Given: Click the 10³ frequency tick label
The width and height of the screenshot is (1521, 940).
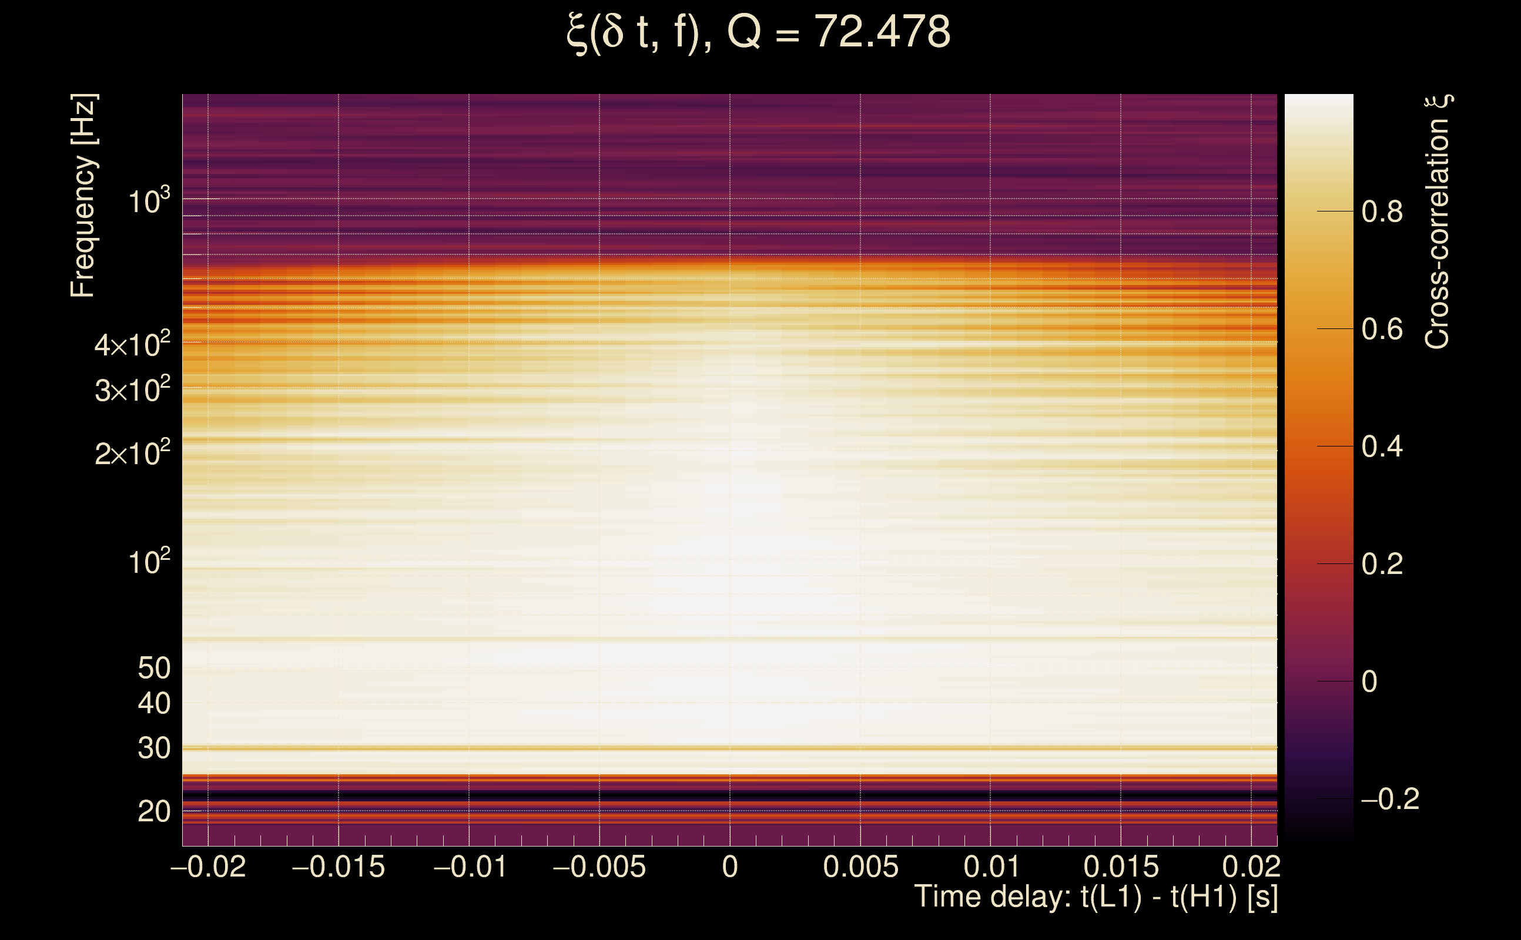Looking at the screenshot, I should click(149, 202).
